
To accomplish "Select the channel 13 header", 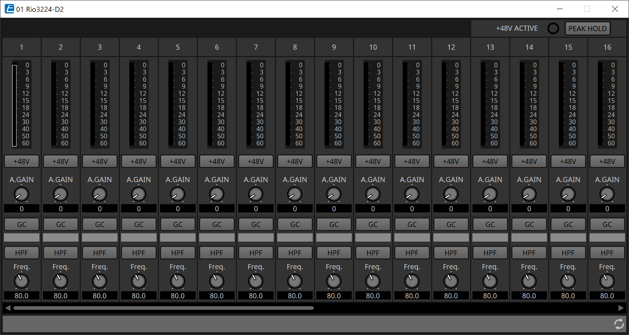I will (x=490, y=47).
